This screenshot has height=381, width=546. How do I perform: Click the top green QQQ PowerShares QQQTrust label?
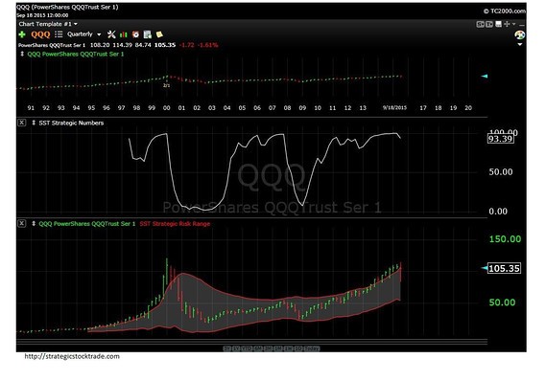click(76, 54)
